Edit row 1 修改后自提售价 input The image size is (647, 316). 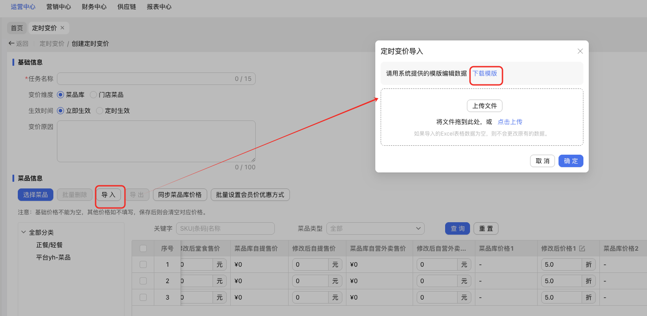(310, 264)
